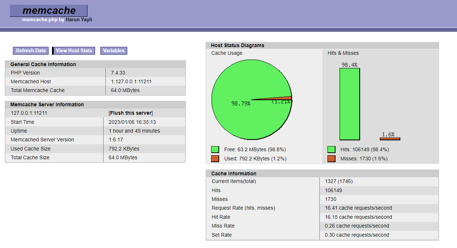The height and width of the screenshot is (248, 457).
Task: Click the Misses: 1730 (1.6%) legend text
Action: pos(364,159)
